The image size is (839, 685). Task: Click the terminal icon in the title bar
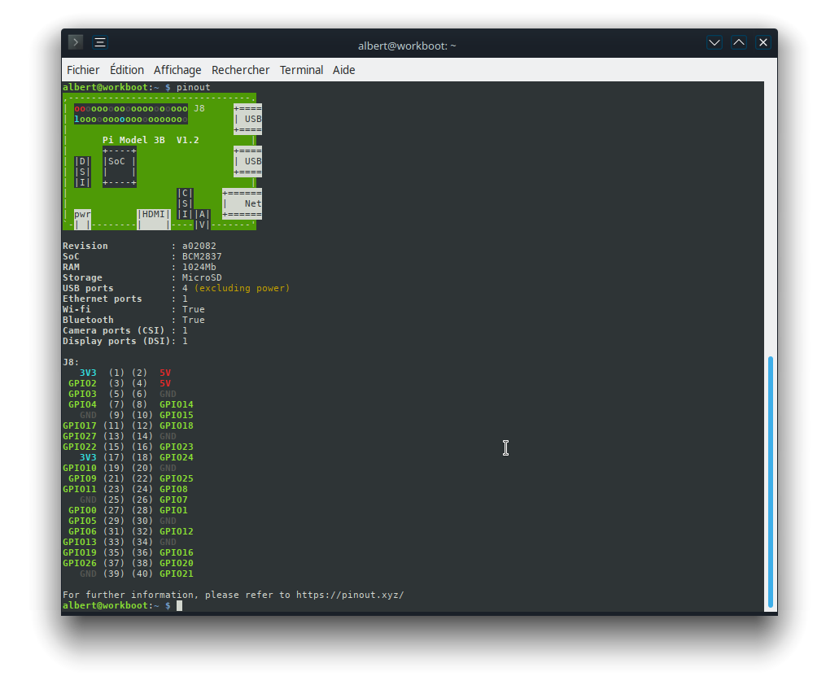coord(76,42)
